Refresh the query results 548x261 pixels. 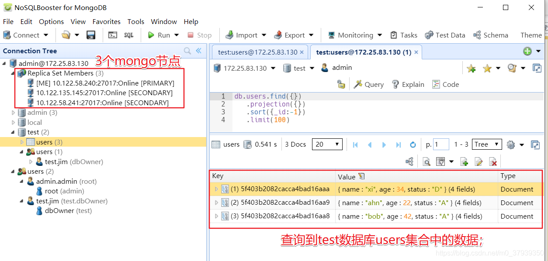pos(413,144)
